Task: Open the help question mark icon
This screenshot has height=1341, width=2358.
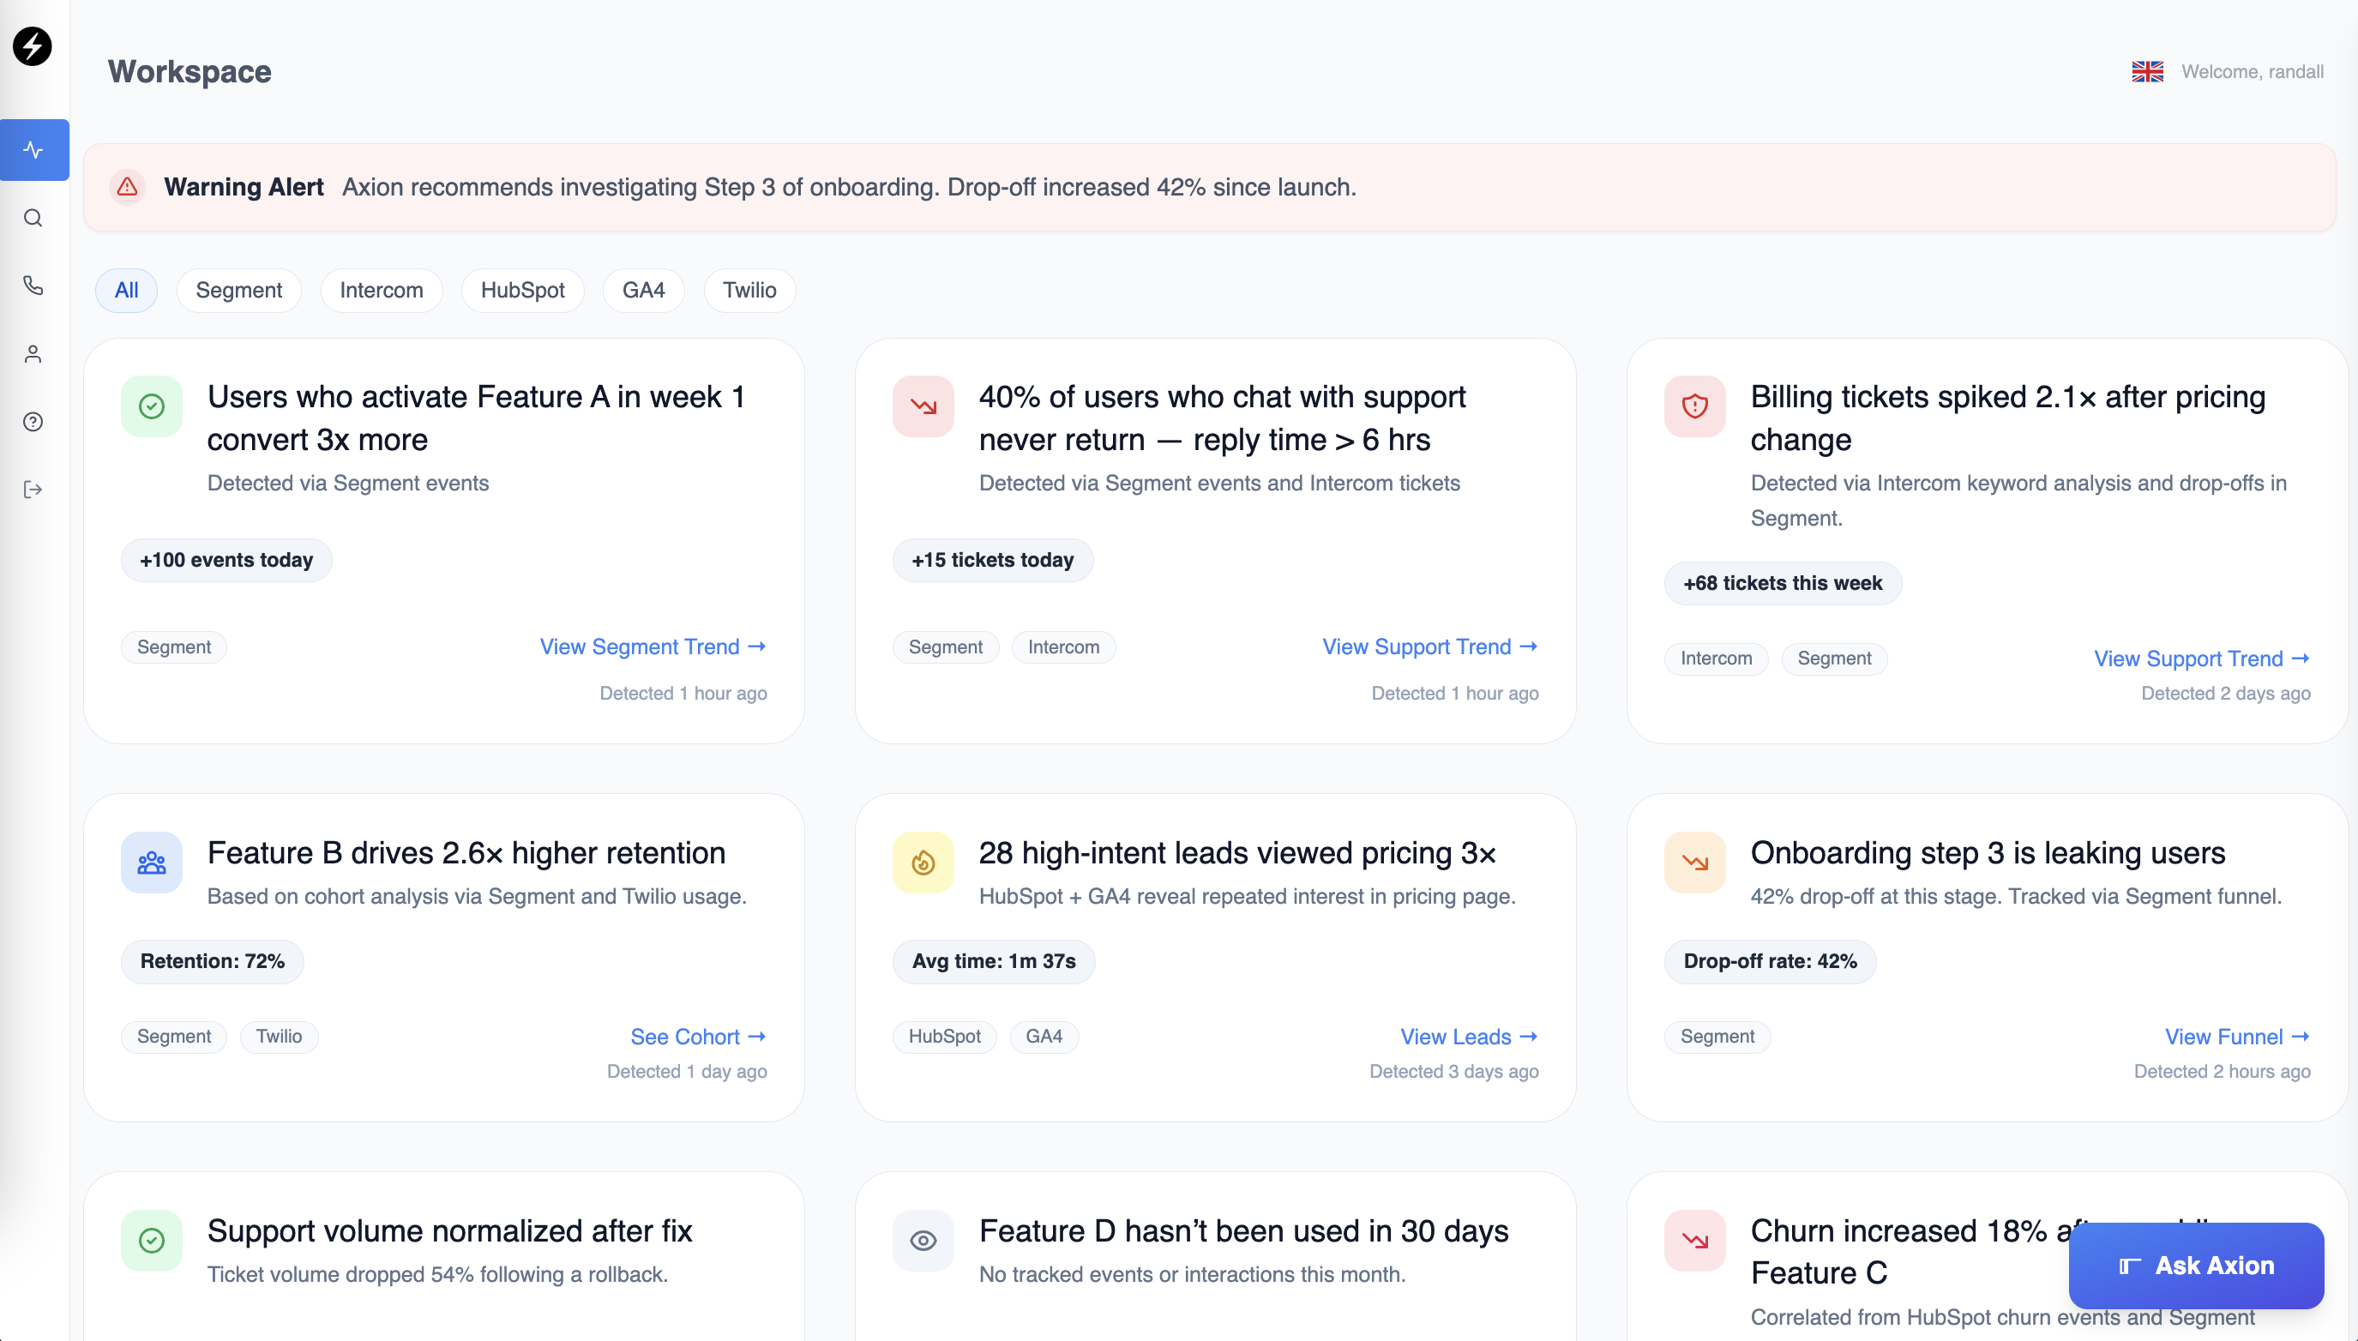Action: pyautogui.click(x=33, y=422)
